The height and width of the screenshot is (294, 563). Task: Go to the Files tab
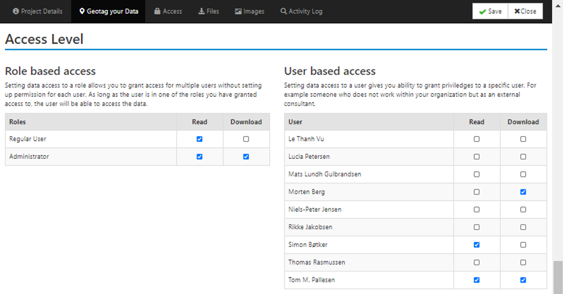[208, 11]
